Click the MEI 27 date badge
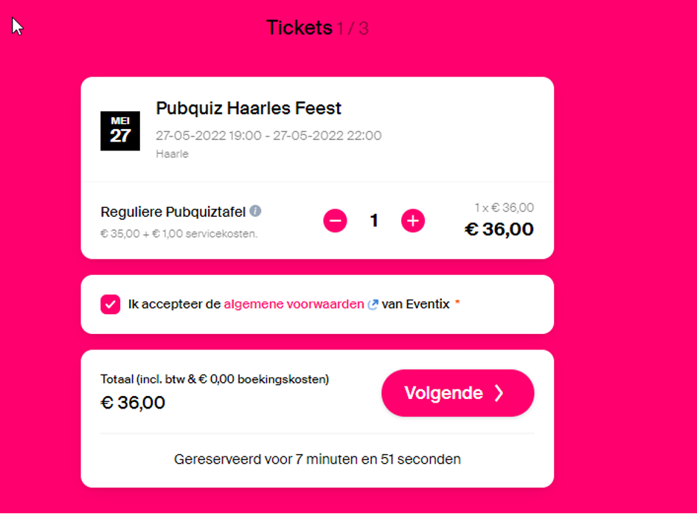The image size is (697, 514). point(120,131)
